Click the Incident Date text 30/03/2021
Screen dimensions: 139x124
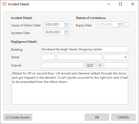[x=53, y=32]
